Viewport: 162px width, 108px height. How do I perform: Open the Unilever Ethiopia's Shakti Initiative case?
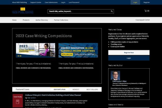[x=53, y=95]
